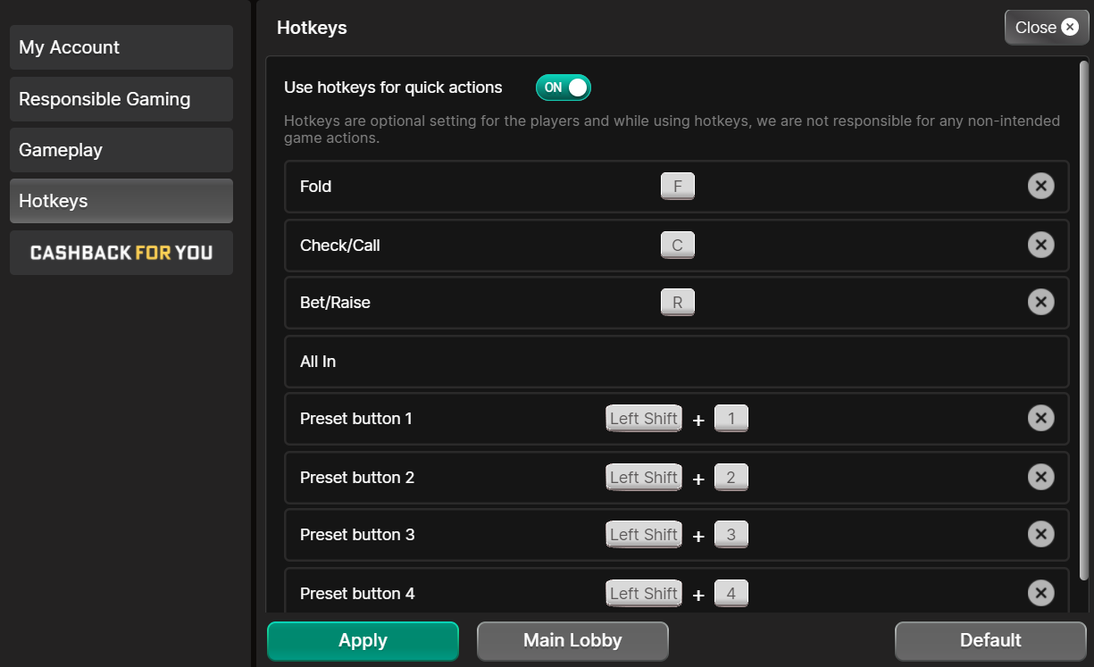Switch to Responsible Gaming settings
Screen dimensions: 1094x667
point(121,99)
